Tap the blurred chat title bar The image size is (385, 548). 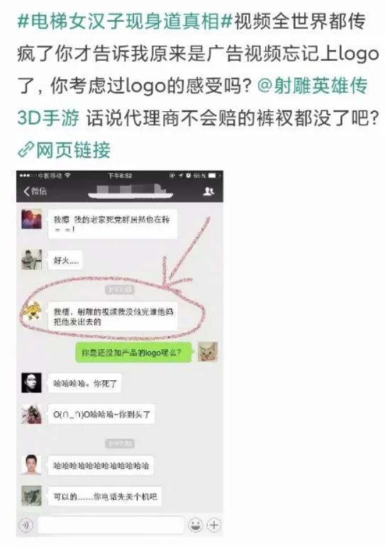pyautogui.click(x=130, y=191)
